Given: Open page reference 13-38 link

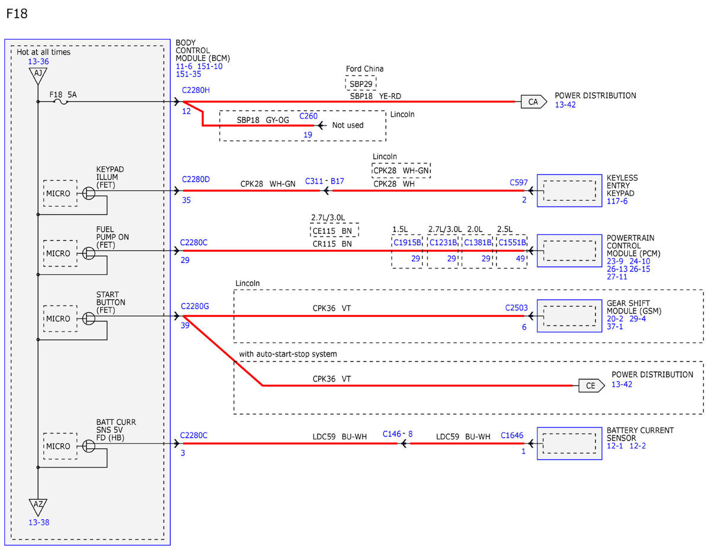Looking at the screenshot, I should coord(38,523).
